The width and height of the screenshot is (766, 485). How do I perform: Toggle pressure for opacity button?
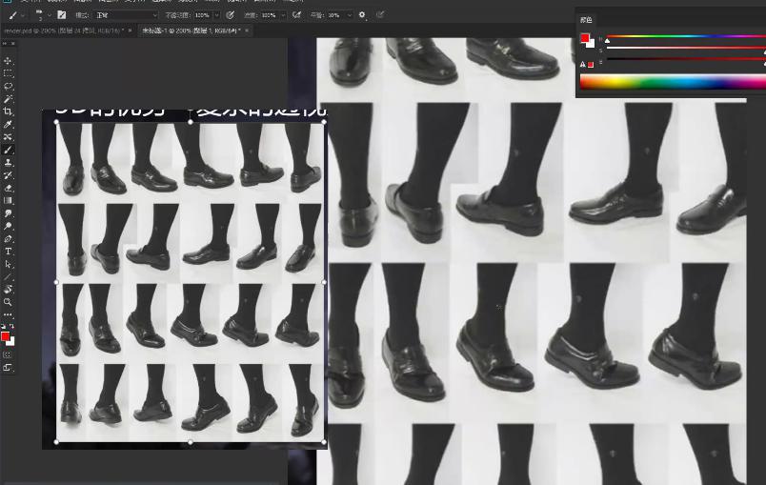(x=231, y=15)
